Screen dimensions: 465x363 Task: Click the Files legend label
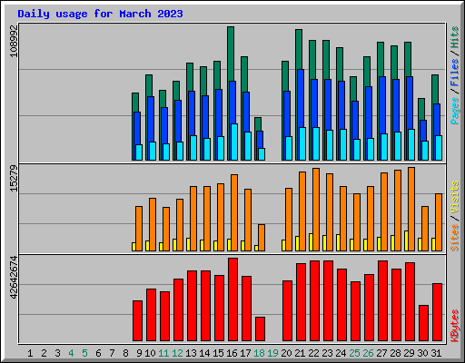(x=455, y=73)
